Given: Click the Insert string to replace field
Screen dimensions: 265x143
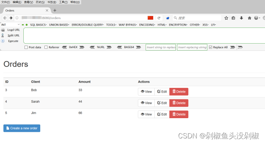Looking at the screenshot, I should tap(161, 47).
